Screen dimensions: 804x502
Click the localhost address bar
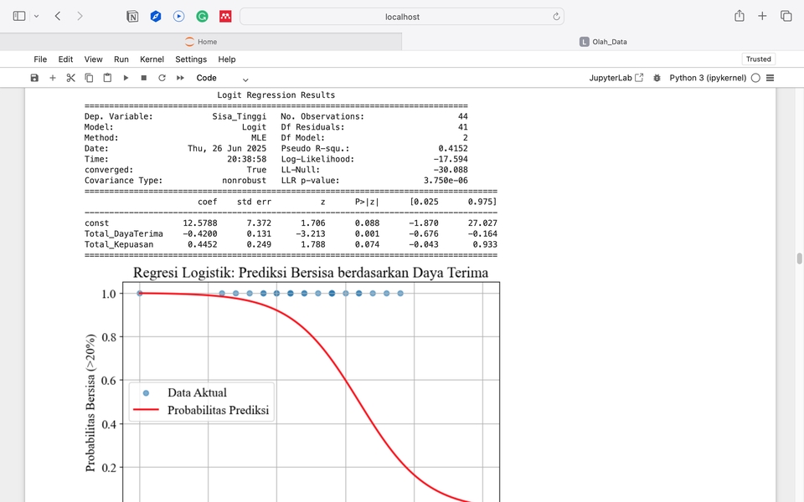coord(402,17)
